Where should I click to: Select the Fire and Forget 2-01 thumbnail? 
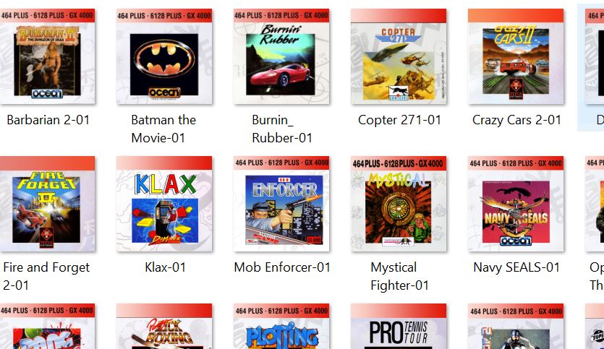48,204
